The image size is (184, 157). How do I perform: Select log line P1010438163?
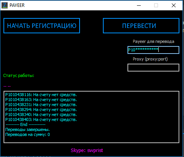point(41,100)
